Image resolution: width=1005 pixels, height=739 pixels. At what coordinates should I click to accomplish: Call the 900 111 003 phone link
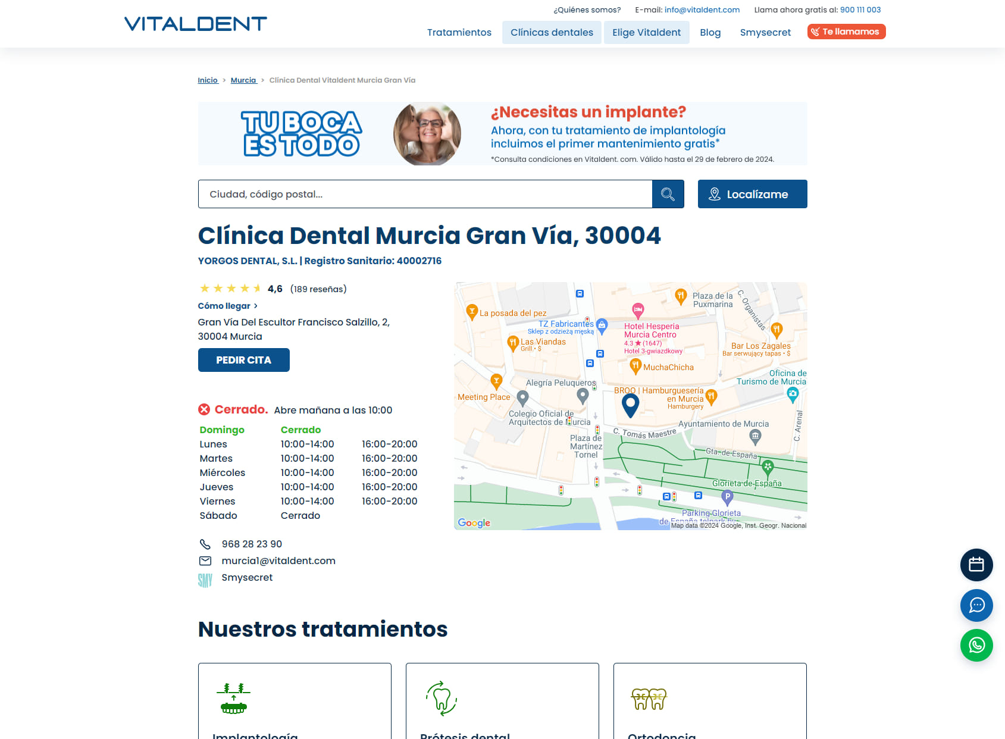(x=860, y=10)
